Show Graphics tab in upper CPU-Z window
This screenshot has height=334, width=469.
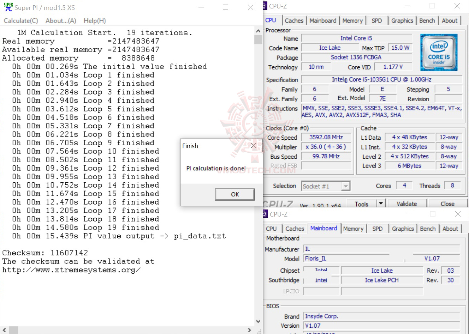click(x=402, y=21)
